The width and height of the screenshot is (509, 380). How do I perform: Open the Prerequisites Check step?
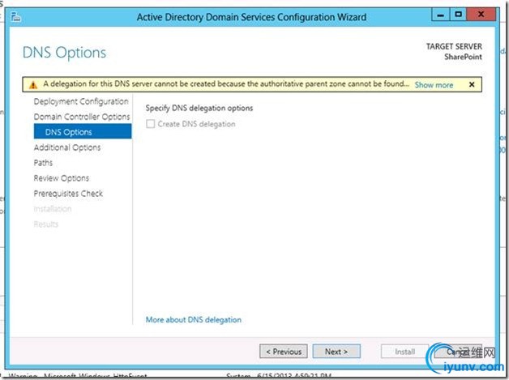tap(68, 194)
